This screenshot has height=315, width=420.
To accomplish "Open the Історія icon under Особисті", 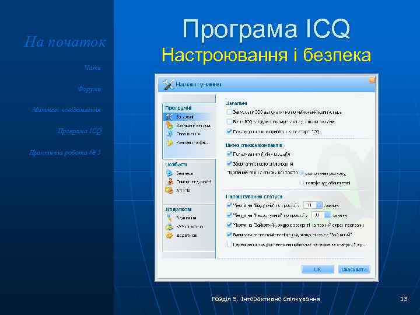I will (x=169, y=190).
